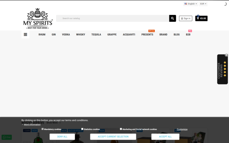Image resolution: width=229 pixels, height=143 pixels.
Task: Click the Sign in button
Action: tap(185, 18)
